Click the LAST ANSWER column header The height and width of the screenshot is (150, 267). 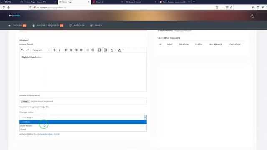[215, 45]
